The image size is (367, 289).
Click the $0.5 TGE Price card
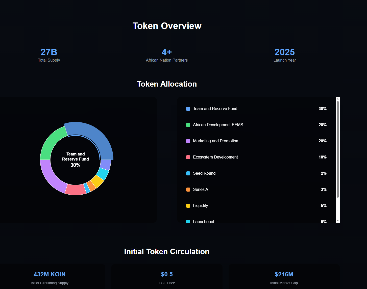click(167, 278)
